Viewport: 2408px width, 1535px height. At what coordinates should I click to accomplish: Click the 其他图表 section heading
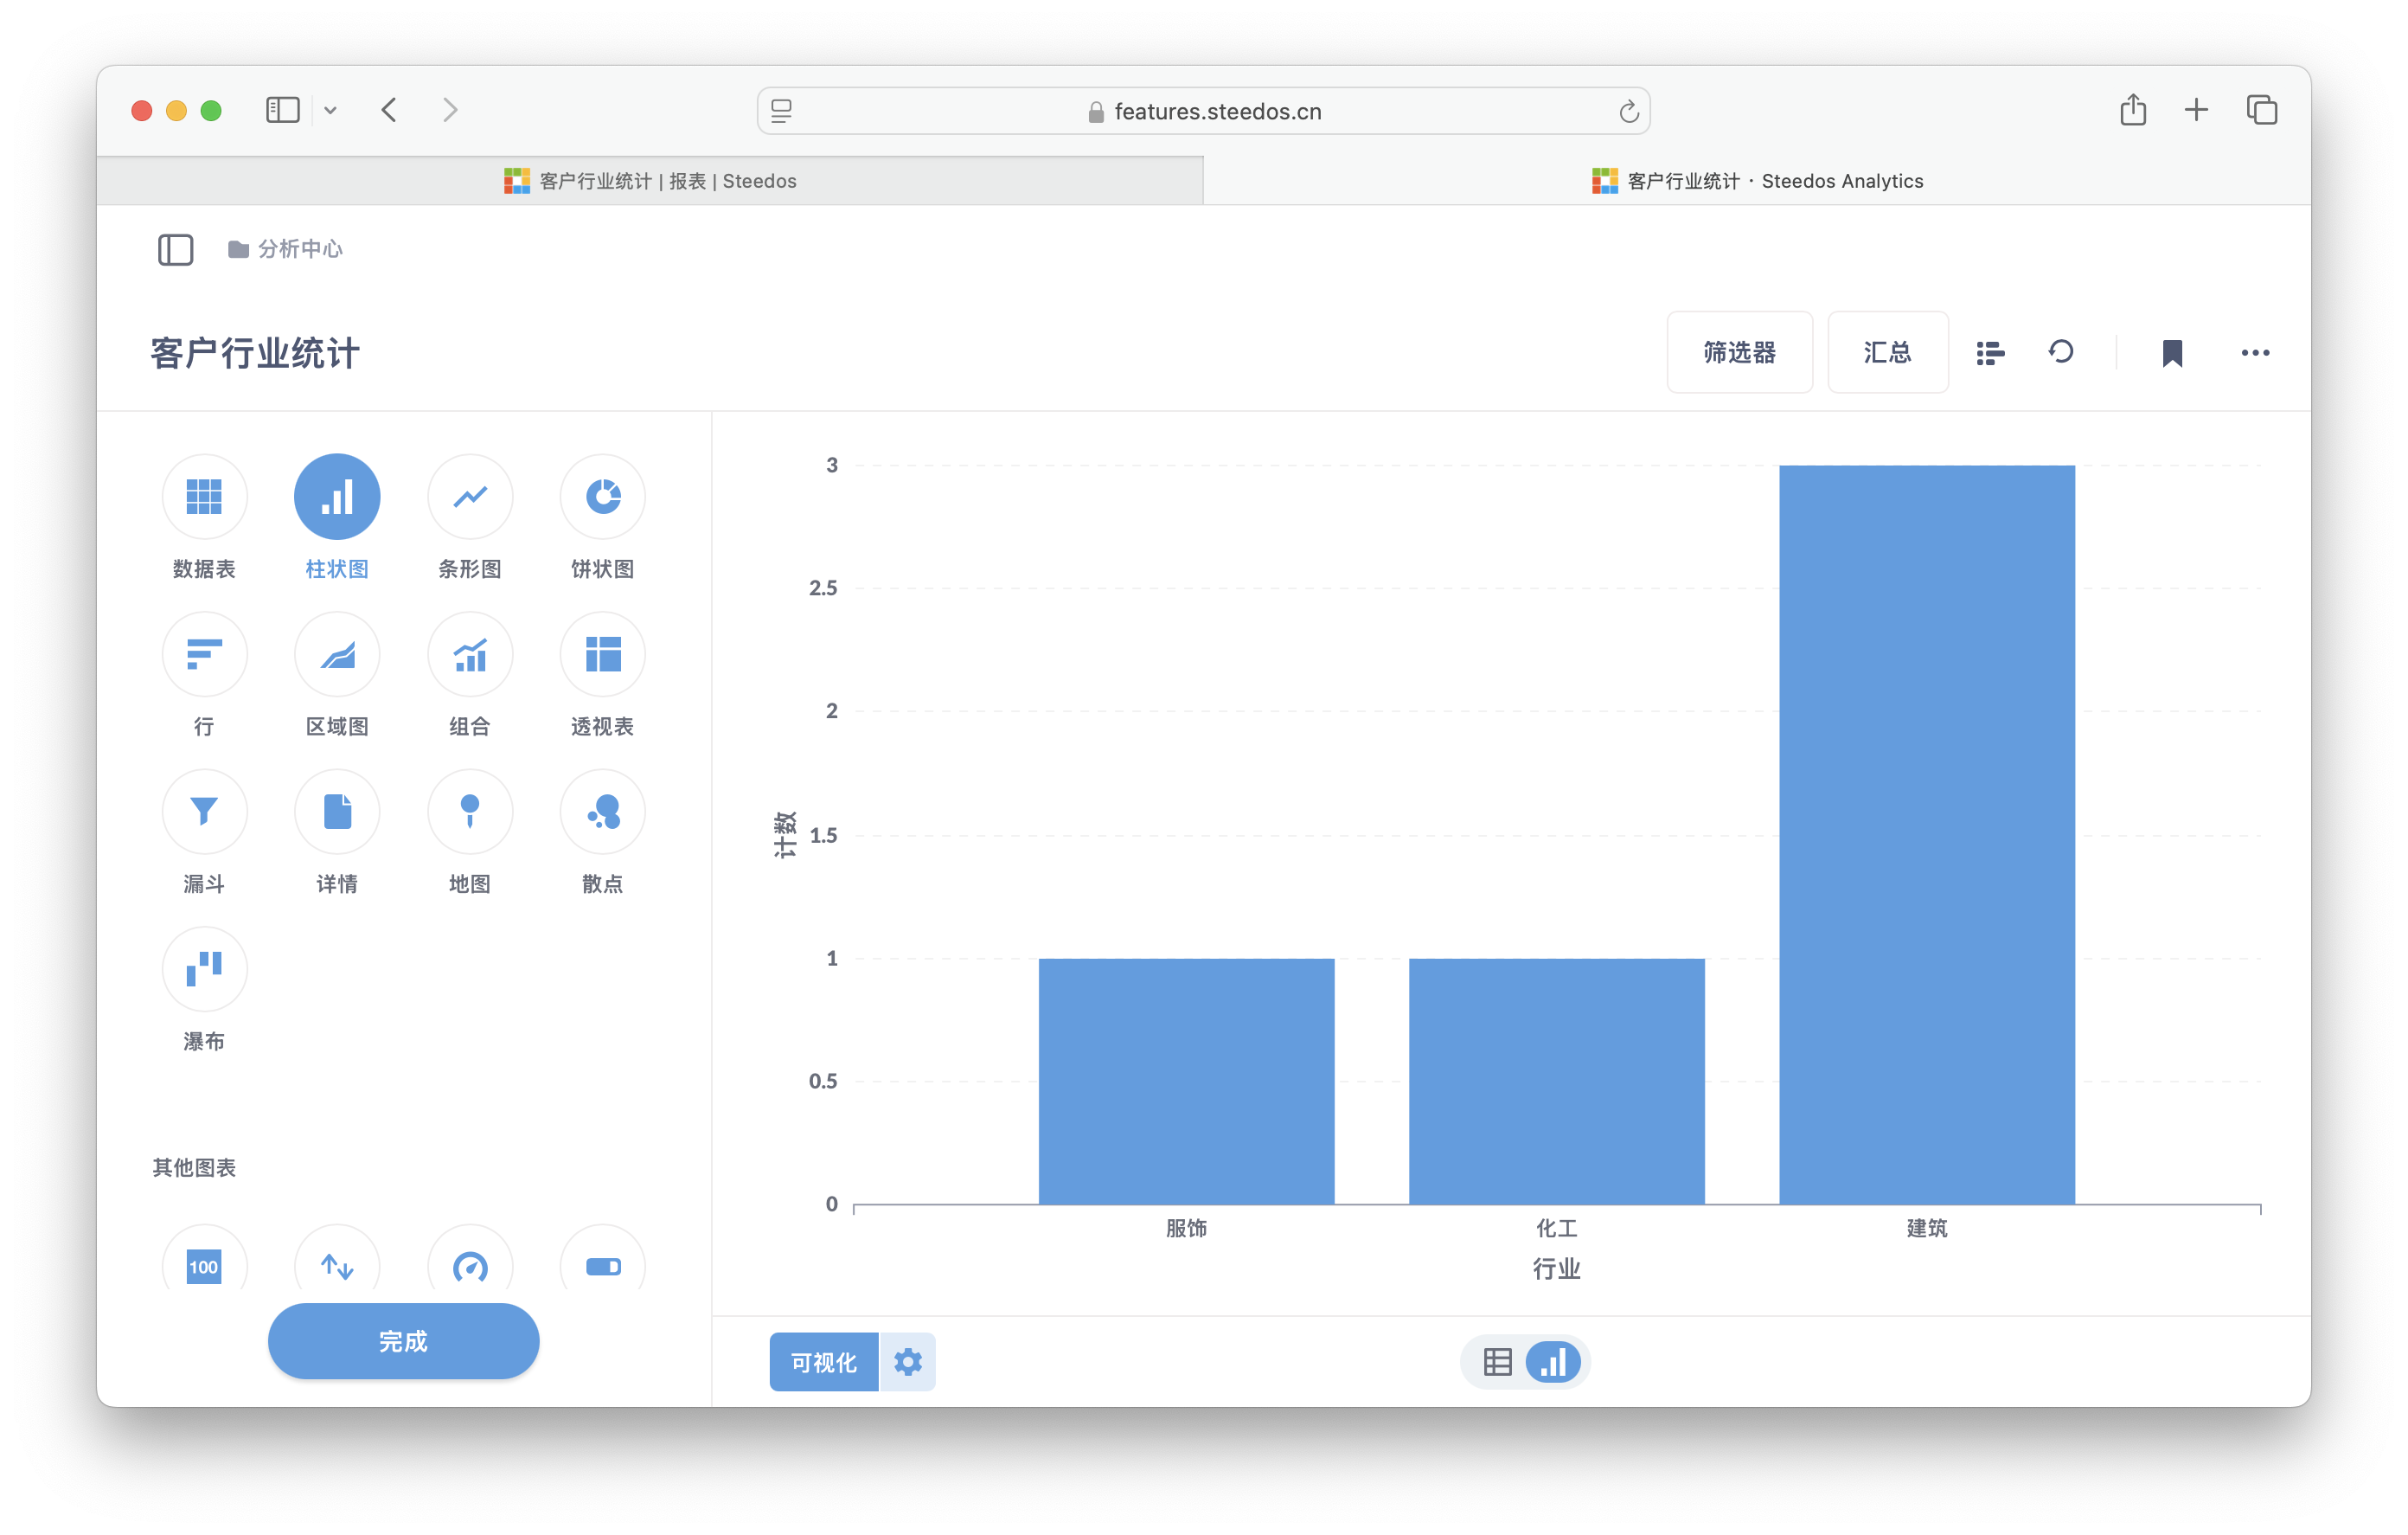(x=194, y=1168)
